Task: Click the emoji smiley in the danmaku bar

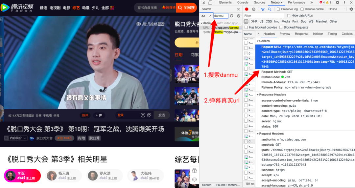Action: pos(143,115)
